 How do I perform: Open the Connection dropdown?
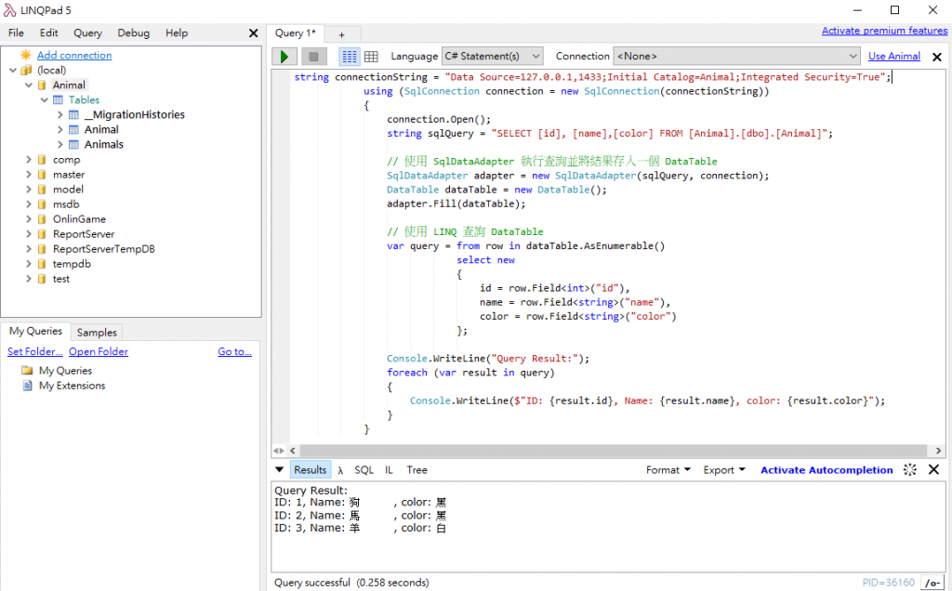click(735, 57)
